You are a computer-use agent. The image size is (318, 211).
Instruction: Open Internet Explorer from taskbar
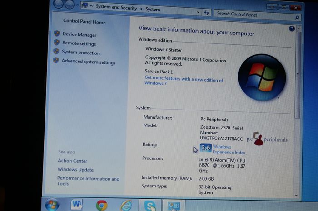click(127, 206)
